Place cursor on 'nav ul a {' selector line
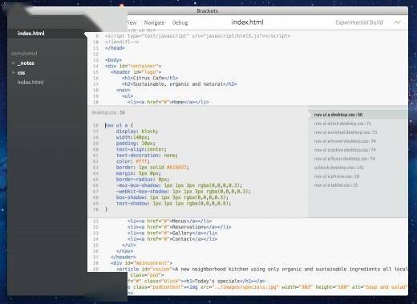417x304 pixels. tap(119, 125)
